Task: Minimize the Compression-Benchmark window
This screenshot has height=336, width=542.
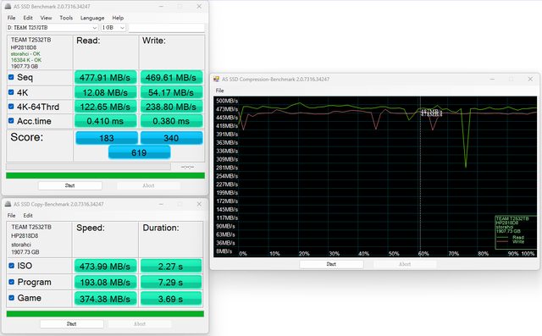Action: pos(492,79)
